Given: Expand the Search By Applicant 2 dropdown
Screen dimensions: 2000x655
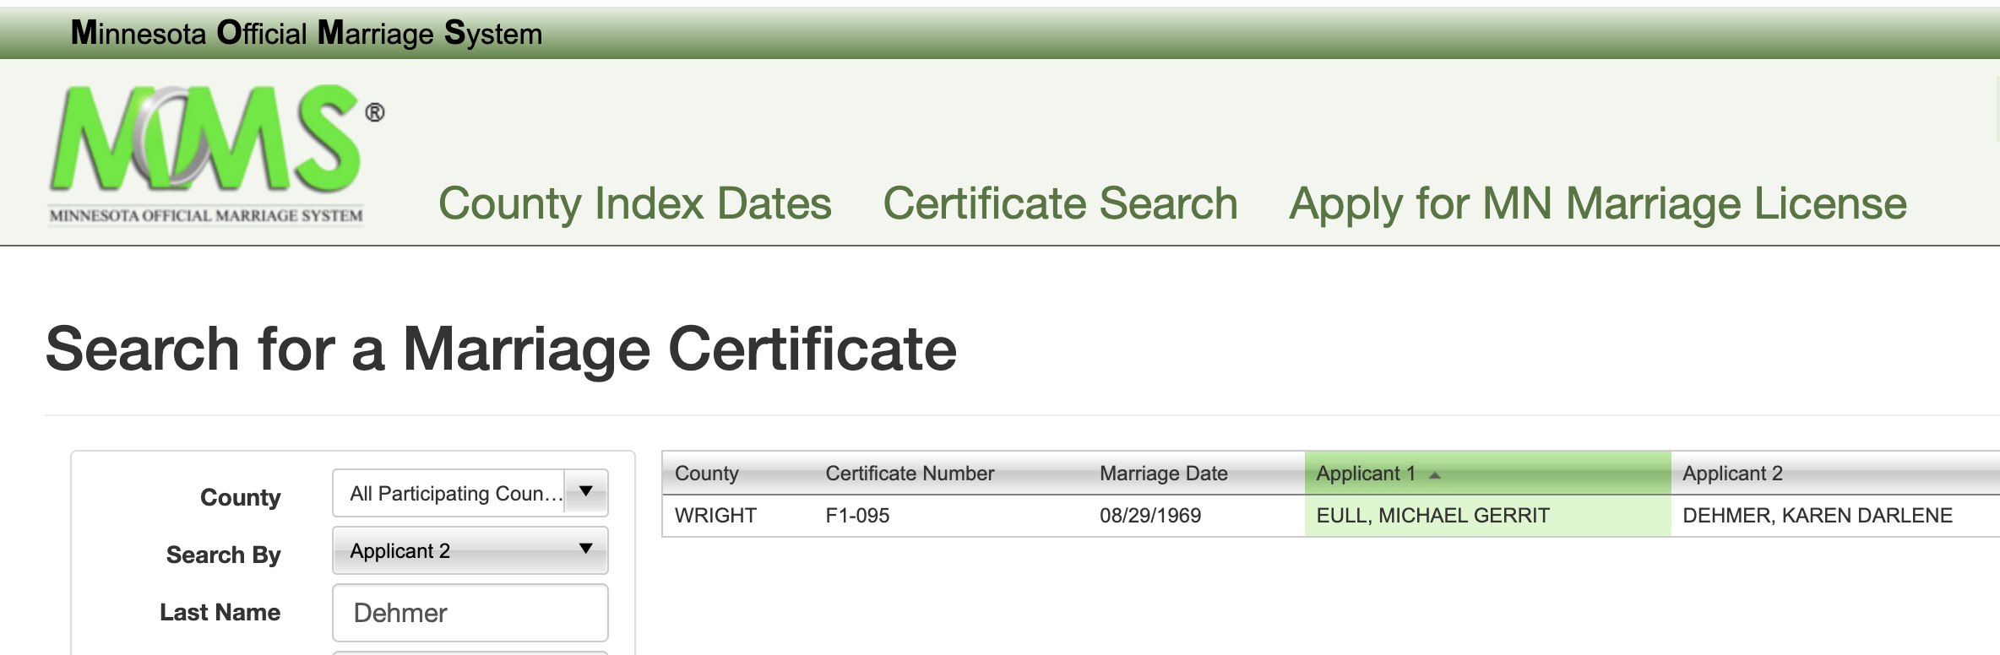Looking at the screenshot, I should click(x=470, y=550).
